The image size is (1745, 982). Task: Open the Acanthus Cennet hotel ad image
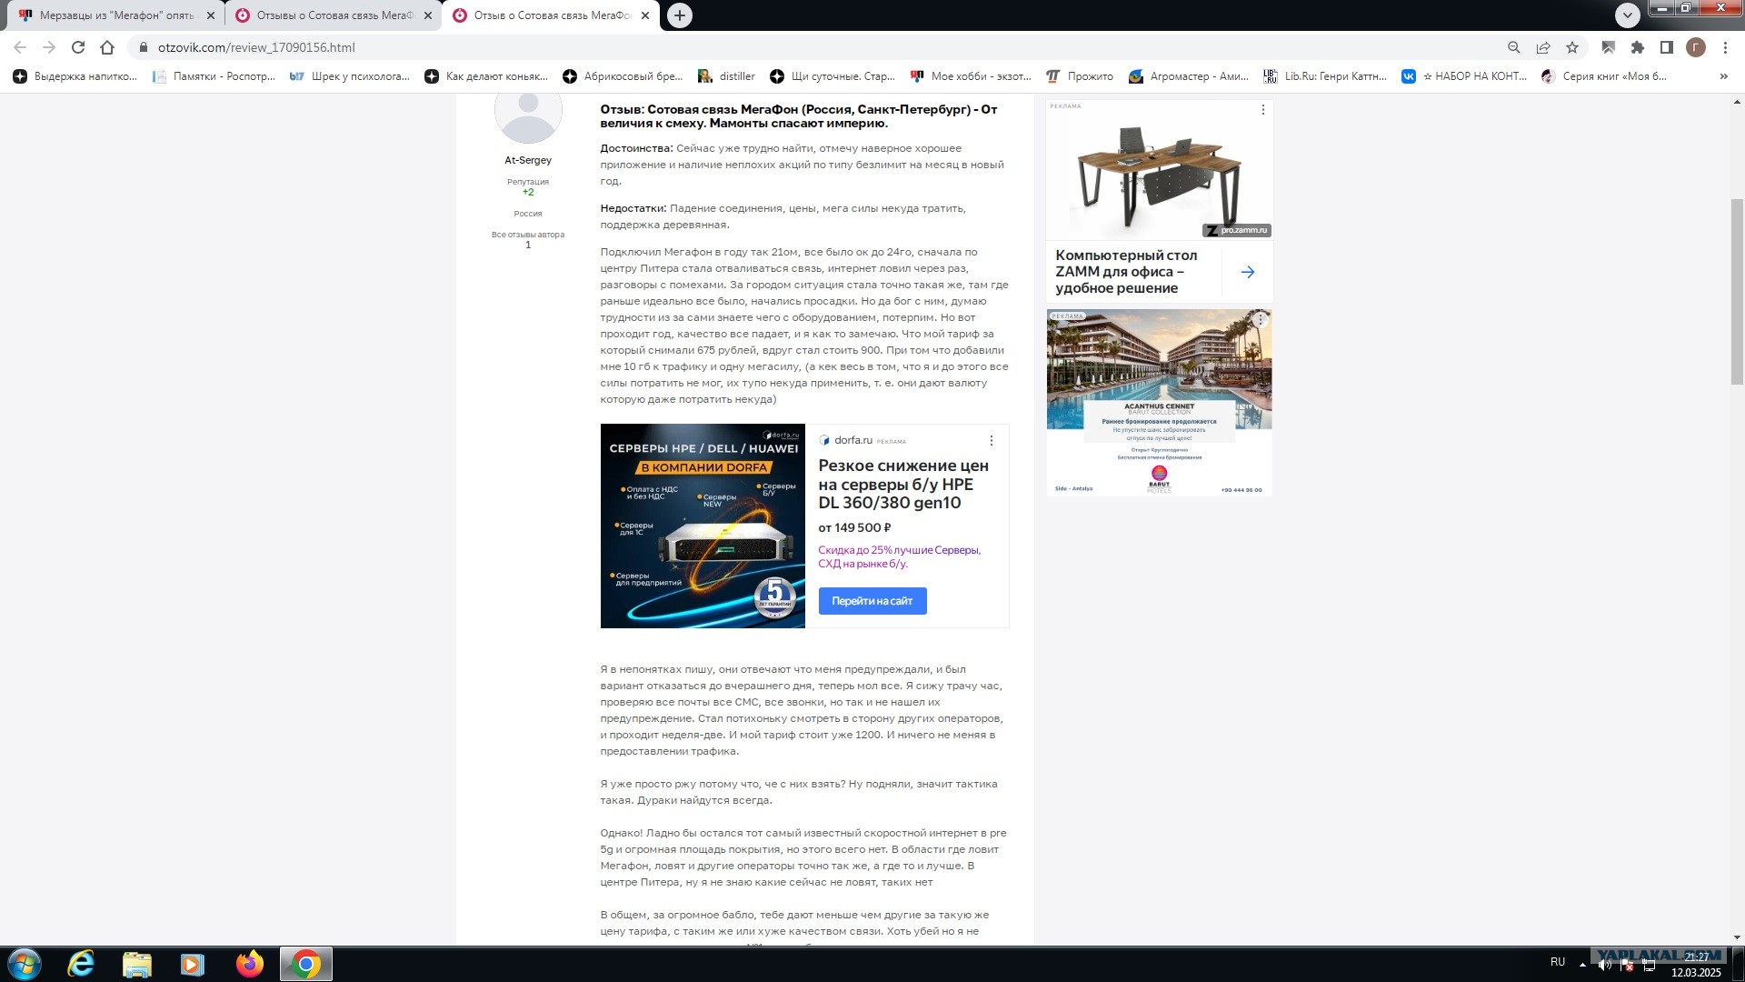coord(1159,403)
